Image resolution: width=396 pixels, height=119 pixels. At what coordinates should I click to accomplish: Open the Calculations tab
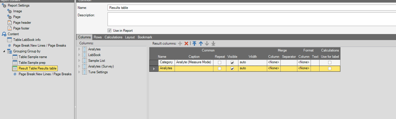point(113,37)
